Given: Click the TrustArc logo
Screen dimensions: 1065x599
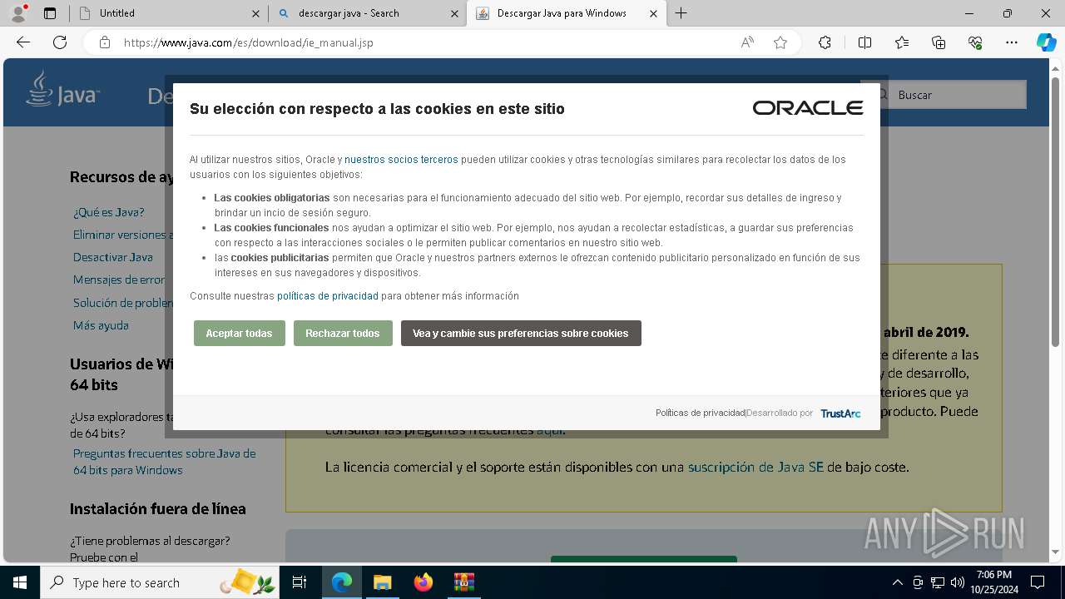Looking at the screenshot, I should coord(840,413).
